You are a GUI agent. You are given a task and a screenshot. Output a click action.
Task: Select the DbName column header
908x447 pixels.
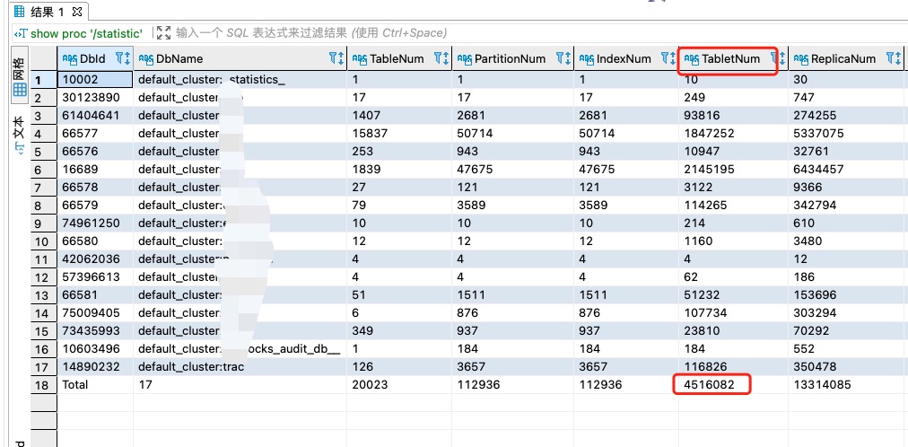(240, 58)
